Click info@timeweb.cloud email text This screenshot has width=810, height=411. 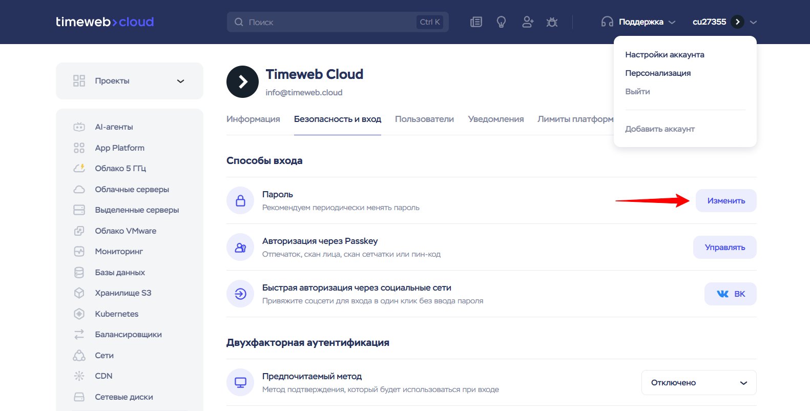(304, 93)
